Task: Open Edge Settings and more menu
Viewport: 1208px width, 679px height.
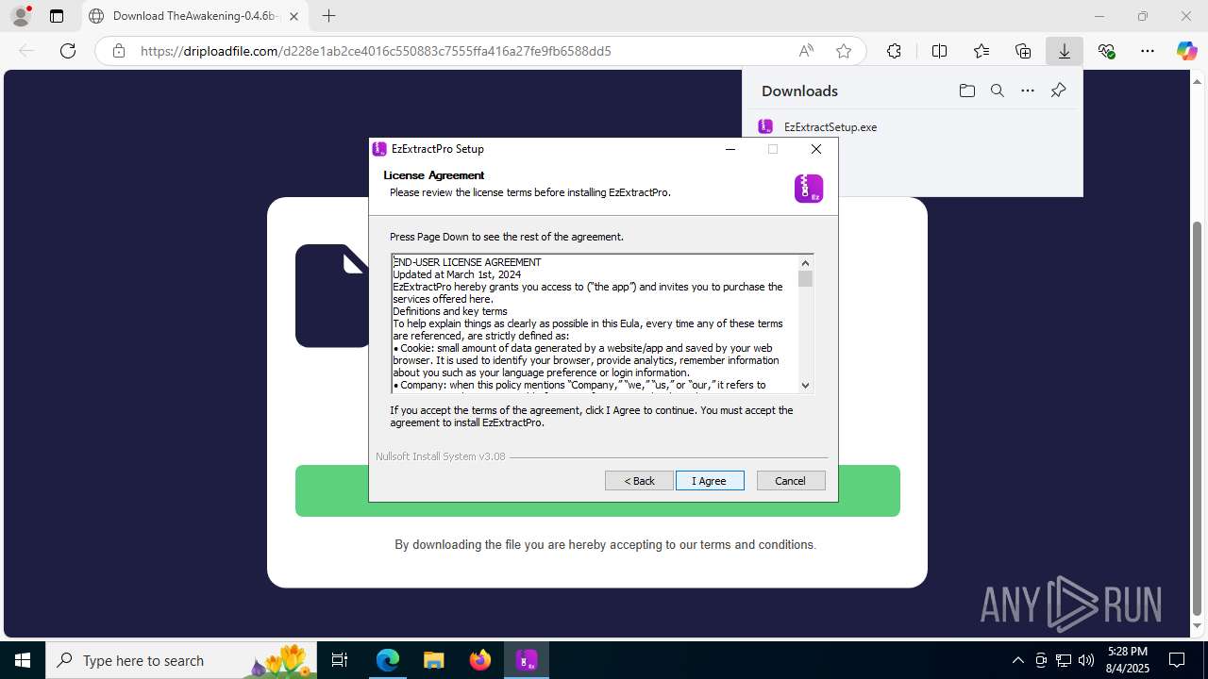Action: point(1148,51)
